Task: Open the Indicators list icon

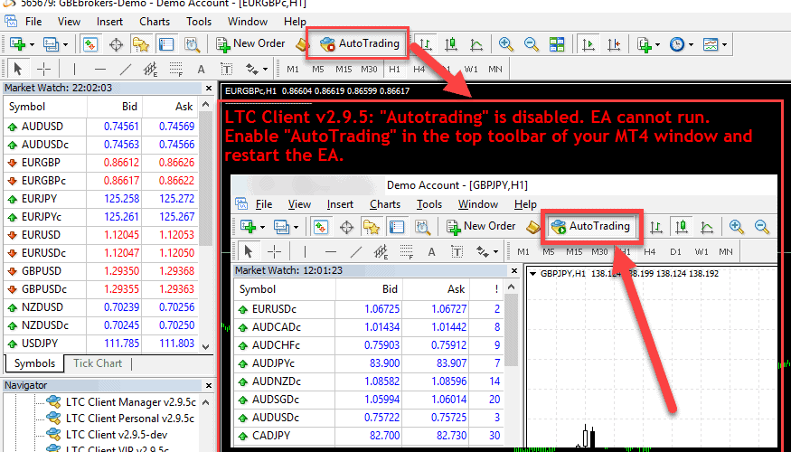Action: click(645, 44)
